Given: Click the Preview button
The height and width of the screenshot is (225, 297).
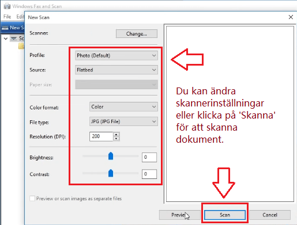Looking at the screenshot, I should (x=179, y=215).
